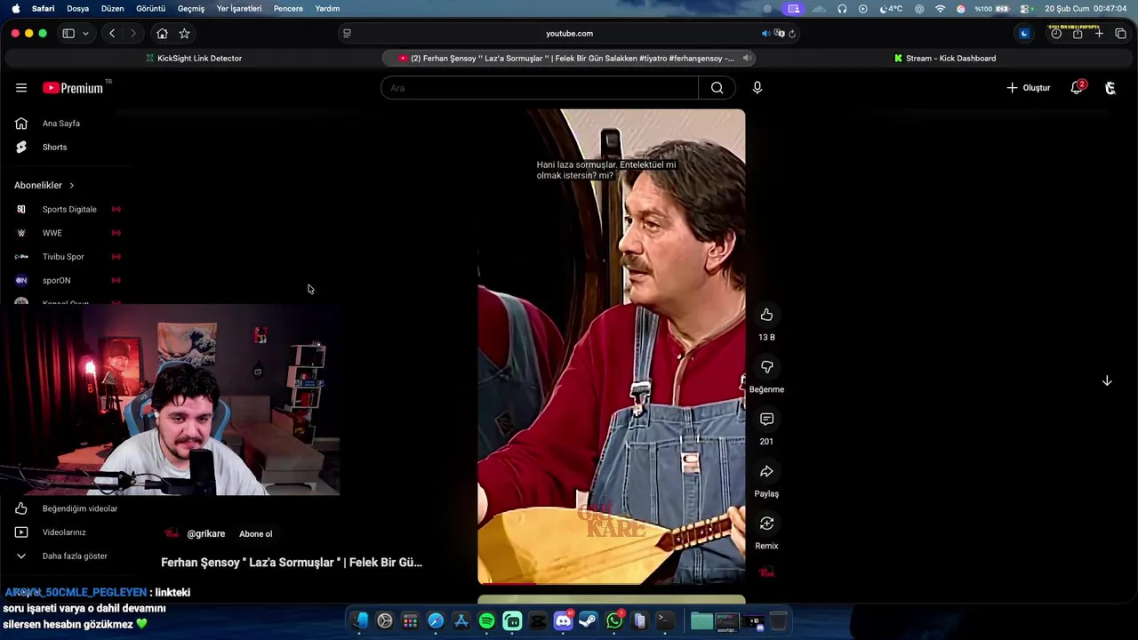Pause the Short by clicking the video
Viewport: 1138px width, 640px height.
click(612, 347)
